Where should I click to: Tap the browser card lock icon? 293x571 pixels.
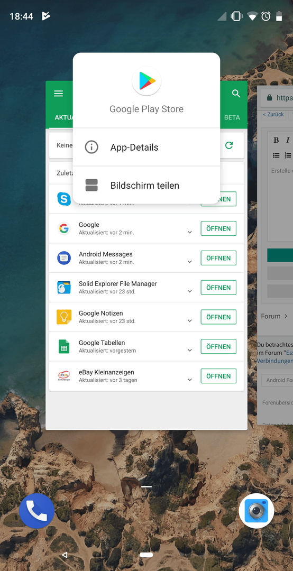click(x=269, y=98)
